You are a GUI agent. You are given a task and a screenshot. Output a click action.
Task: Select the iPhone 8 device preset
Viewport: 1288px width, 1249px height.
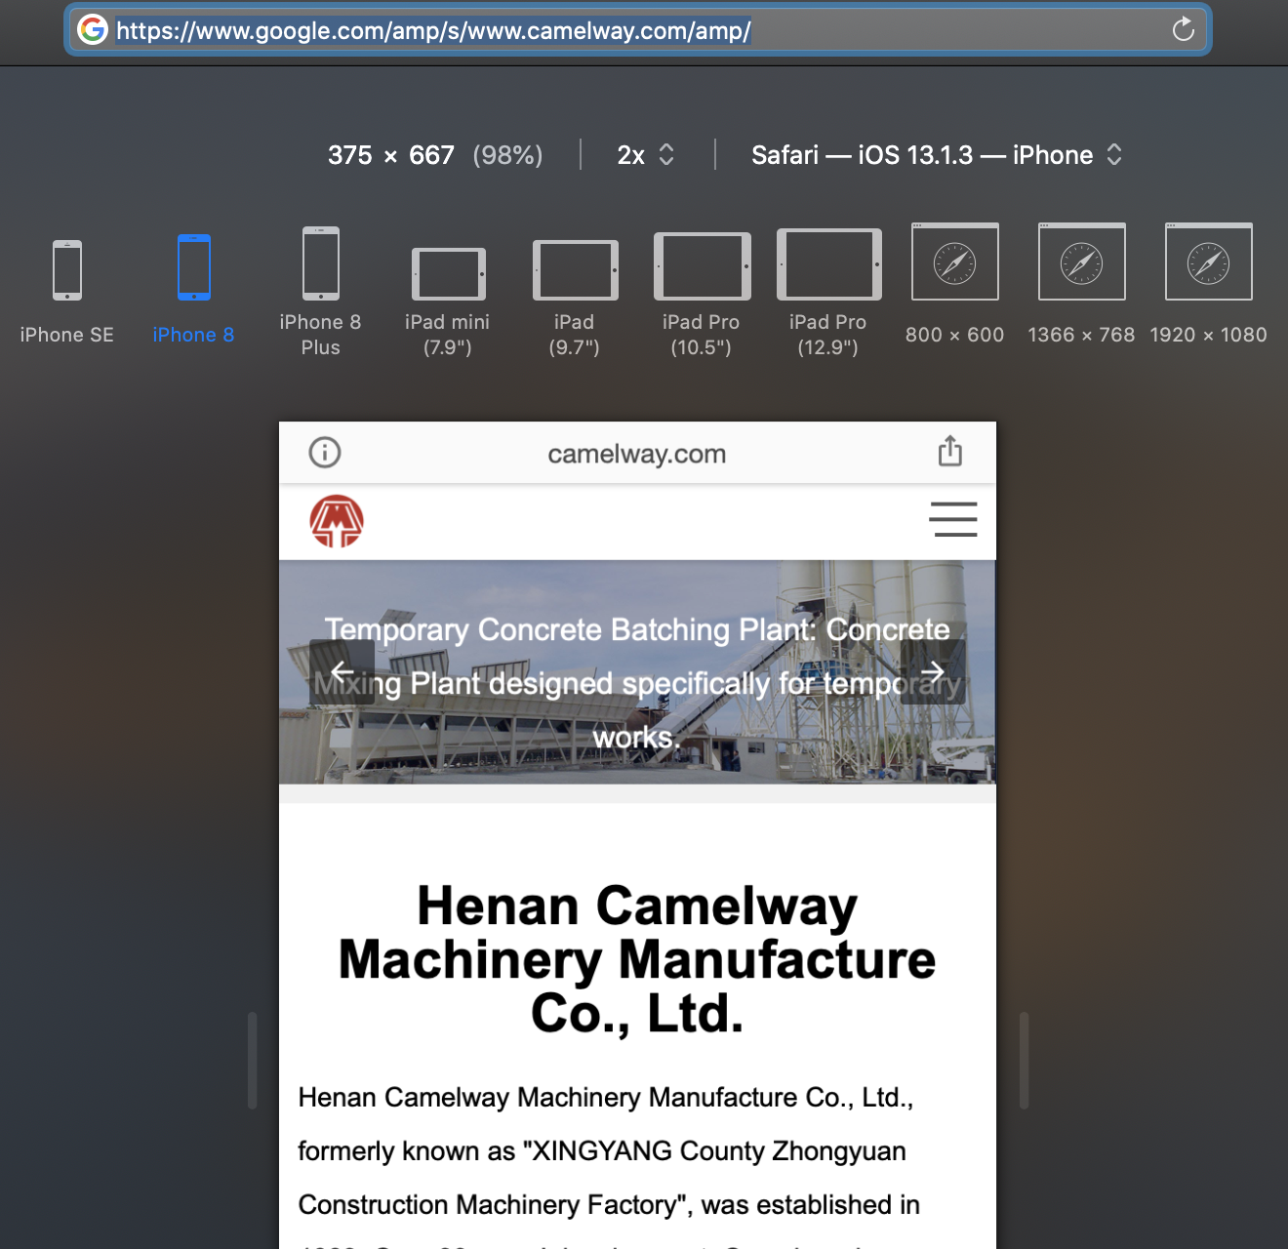193,289
